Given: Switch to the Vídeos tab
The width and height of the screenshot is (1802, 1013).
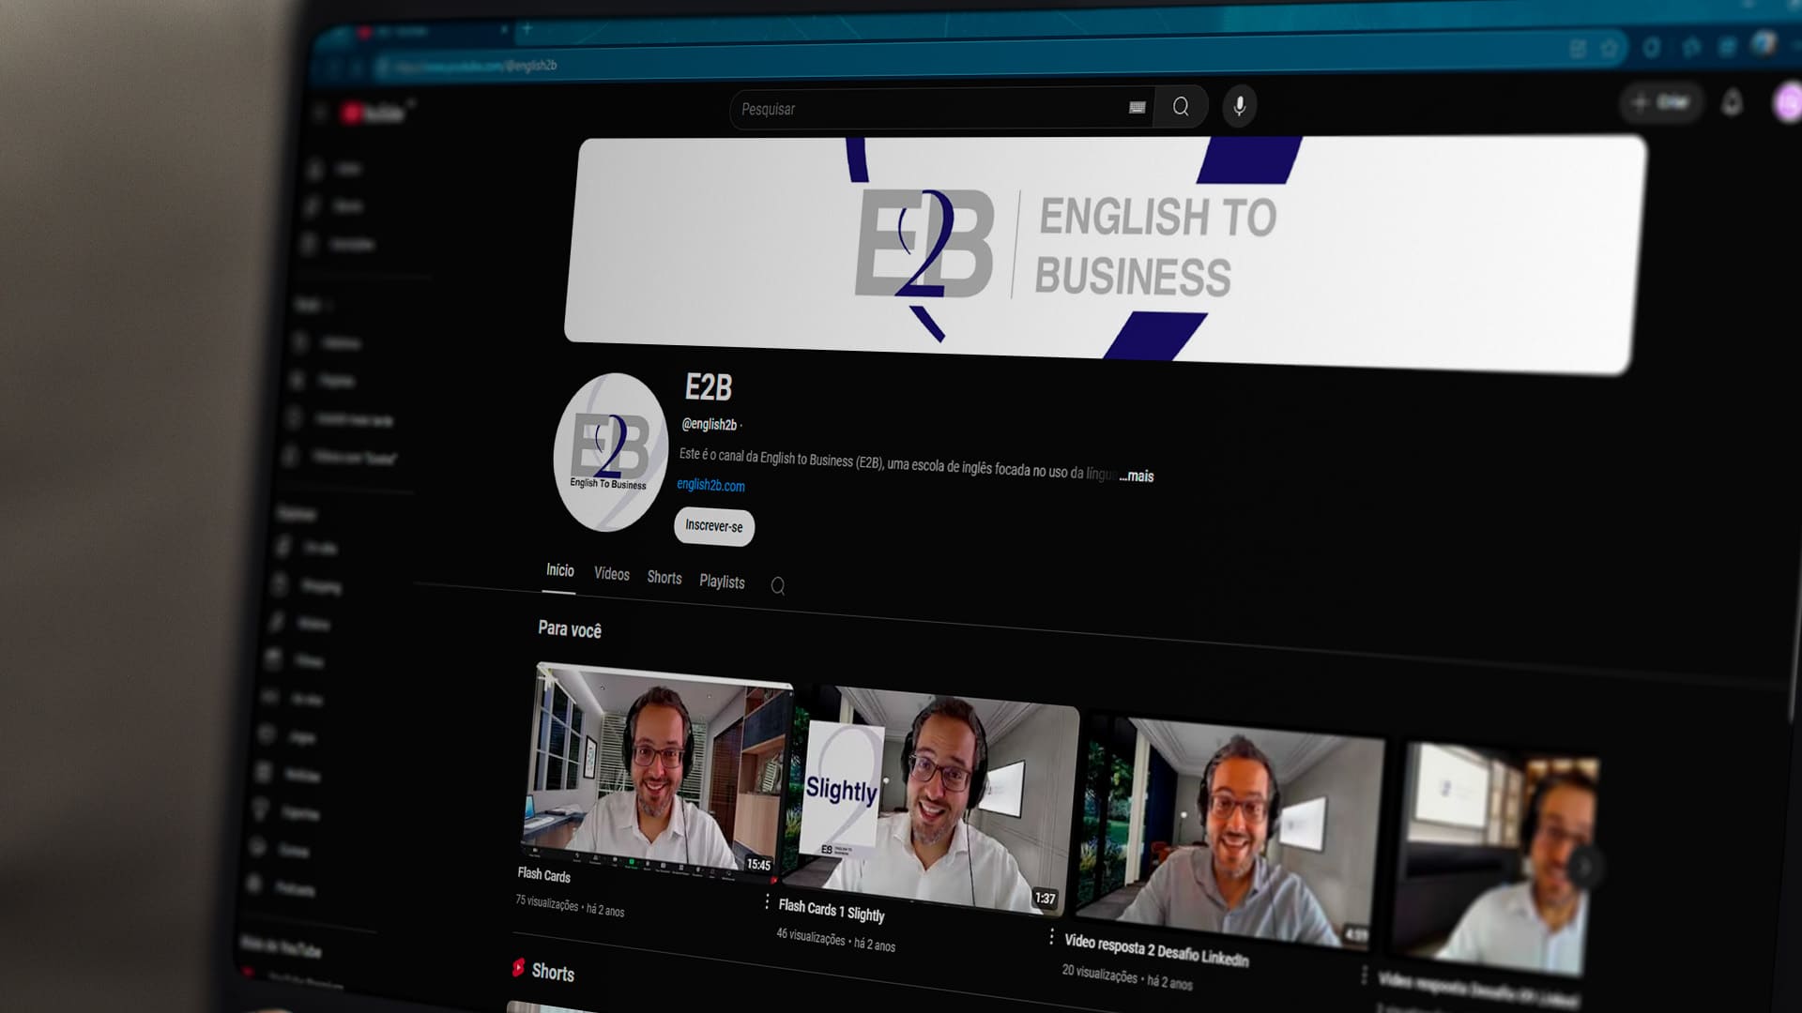Looking at the screenshot, I should pos(612,574).
